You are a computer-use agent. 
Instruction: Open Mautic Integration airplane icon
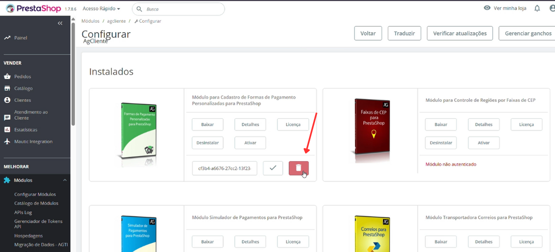(x=7, y=141)
